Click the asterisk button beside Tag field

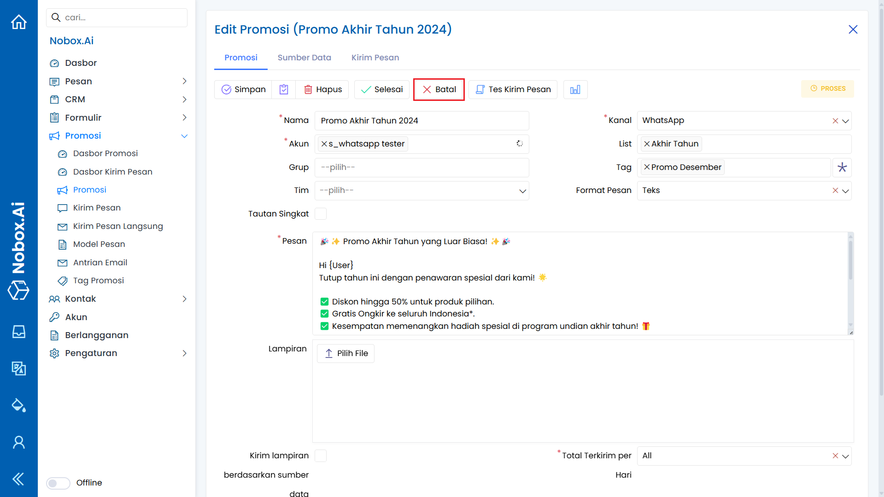(842, 167)
